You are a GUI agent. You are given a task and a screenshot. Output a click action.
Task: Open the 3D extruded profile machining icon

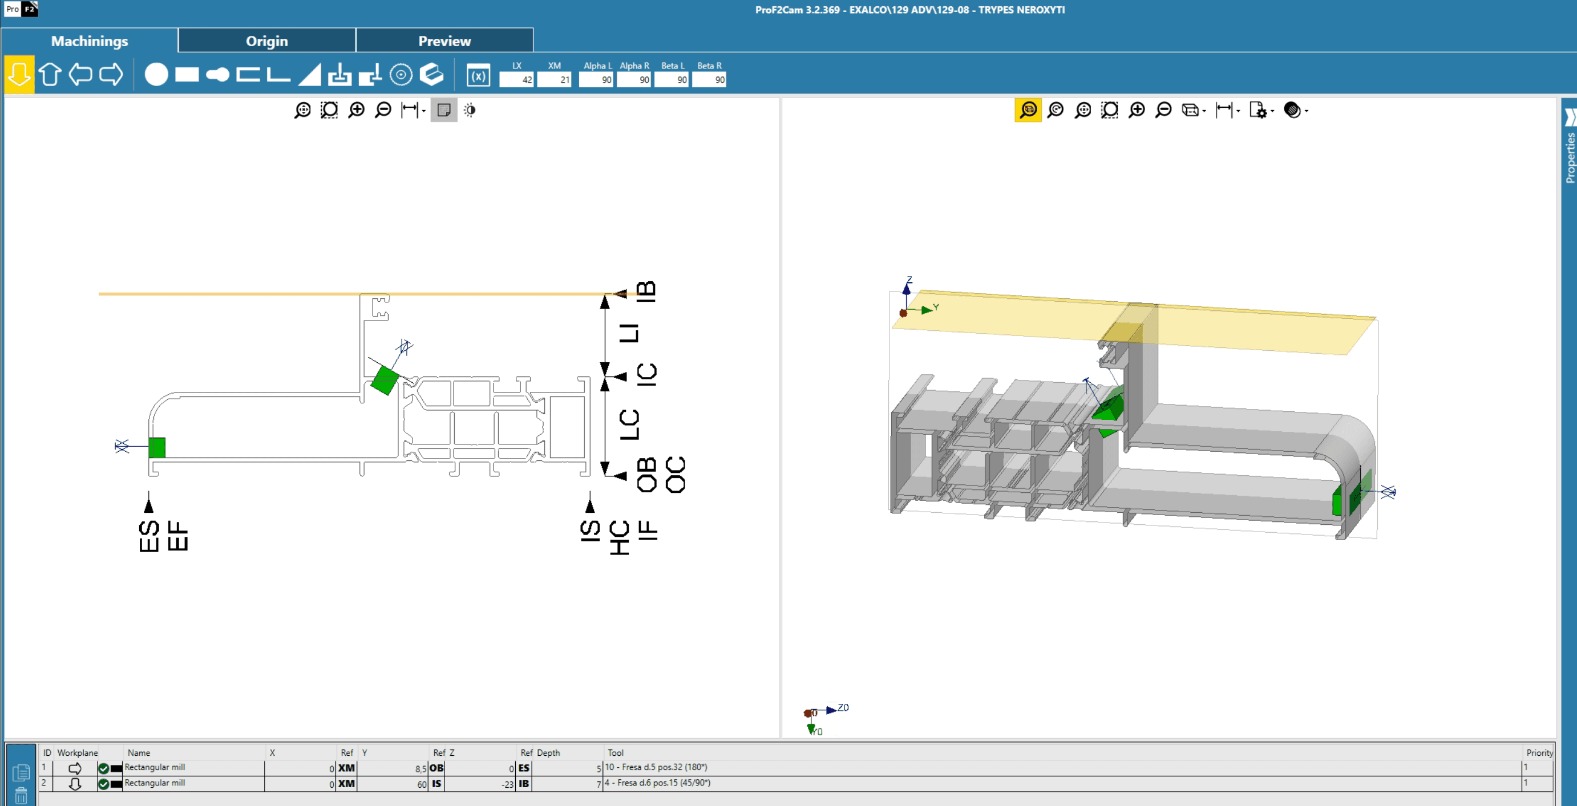(431, 75)
